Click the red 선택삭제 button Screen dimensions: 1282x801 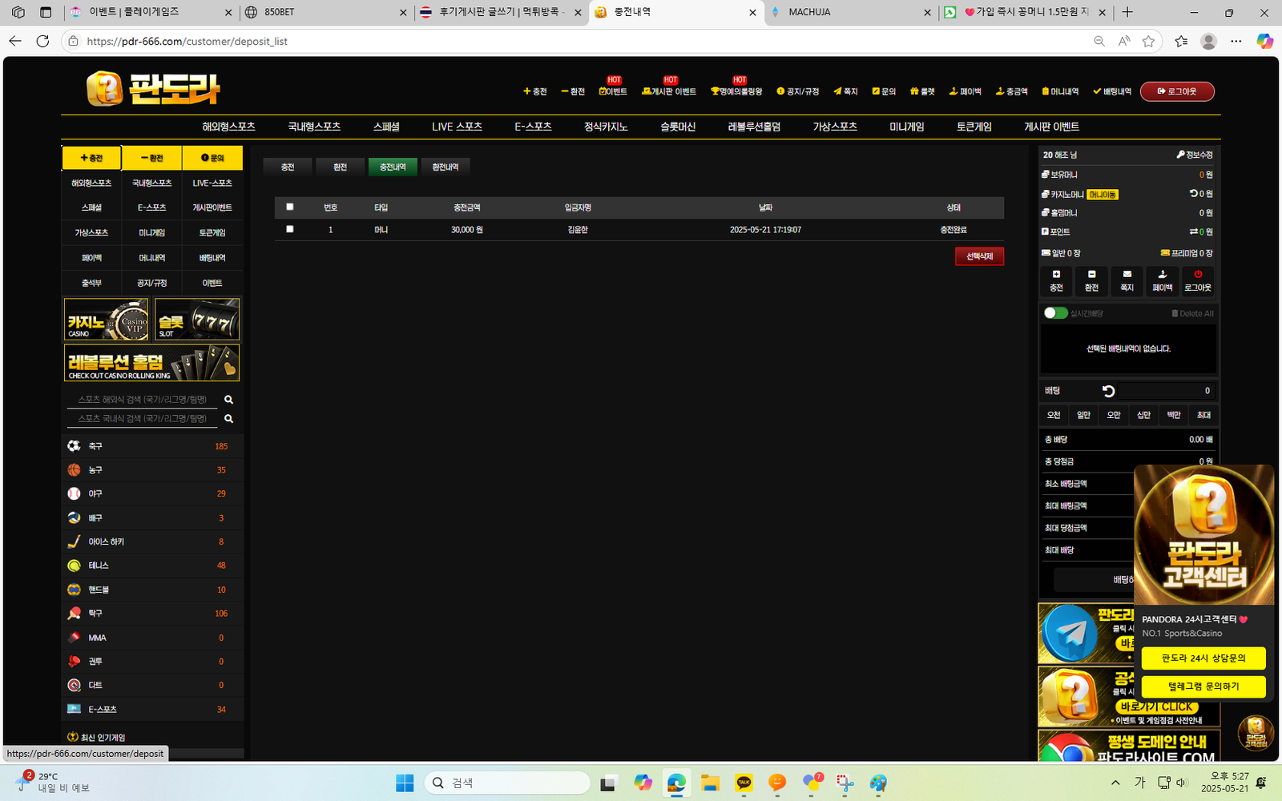click(979, 256)
